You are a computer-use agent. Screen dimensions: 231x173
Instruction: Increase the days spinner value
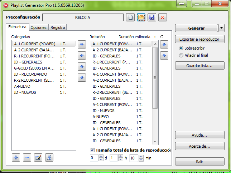(x=101, y=156)
